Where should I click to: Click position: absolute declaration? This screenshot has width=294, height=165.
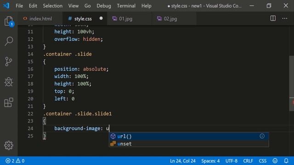point(81,69)
